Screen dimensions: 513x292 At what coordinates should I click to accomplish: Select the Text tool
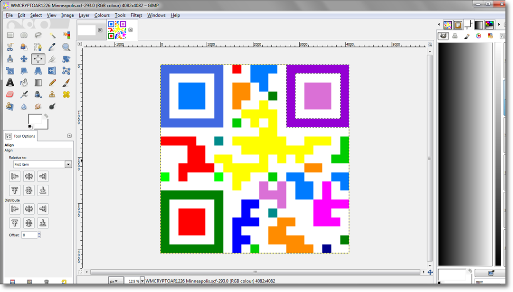[x=10, y=83]
